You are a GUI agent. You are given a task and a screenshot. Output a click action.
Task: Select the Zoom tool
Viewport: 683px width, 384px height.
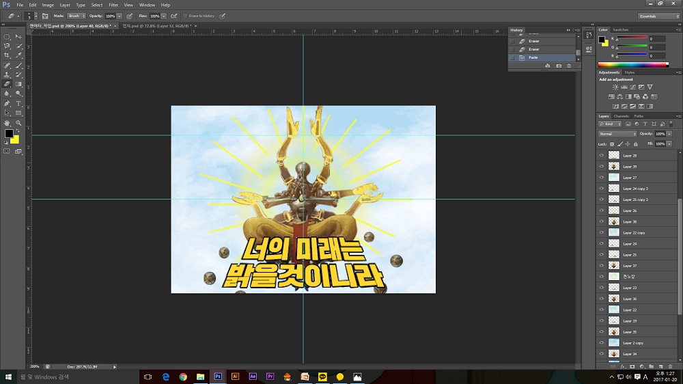click(18, 123)
